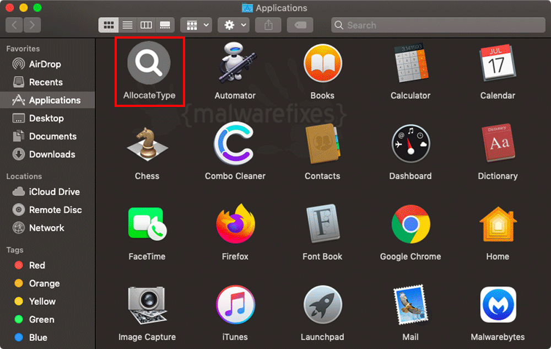Open Network in the sidebar
Image resolution: width=551 pixels, height=349 pixels.
coord(47,228)
